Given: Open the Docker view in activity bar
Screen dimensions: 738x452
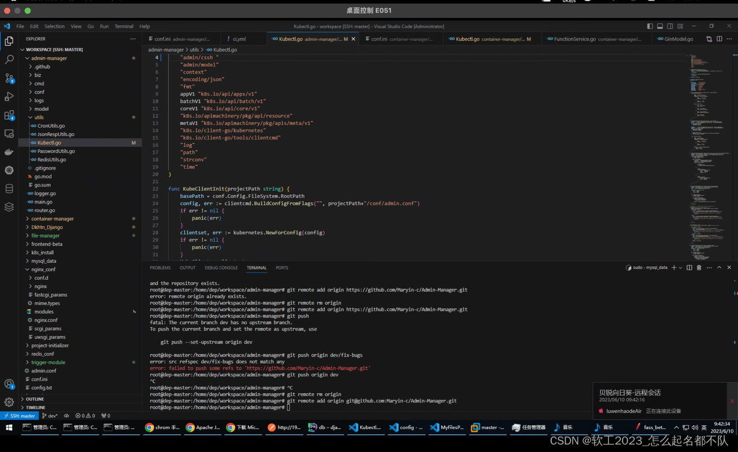Looking at the screenshot, I should click(x=9, y=152).
